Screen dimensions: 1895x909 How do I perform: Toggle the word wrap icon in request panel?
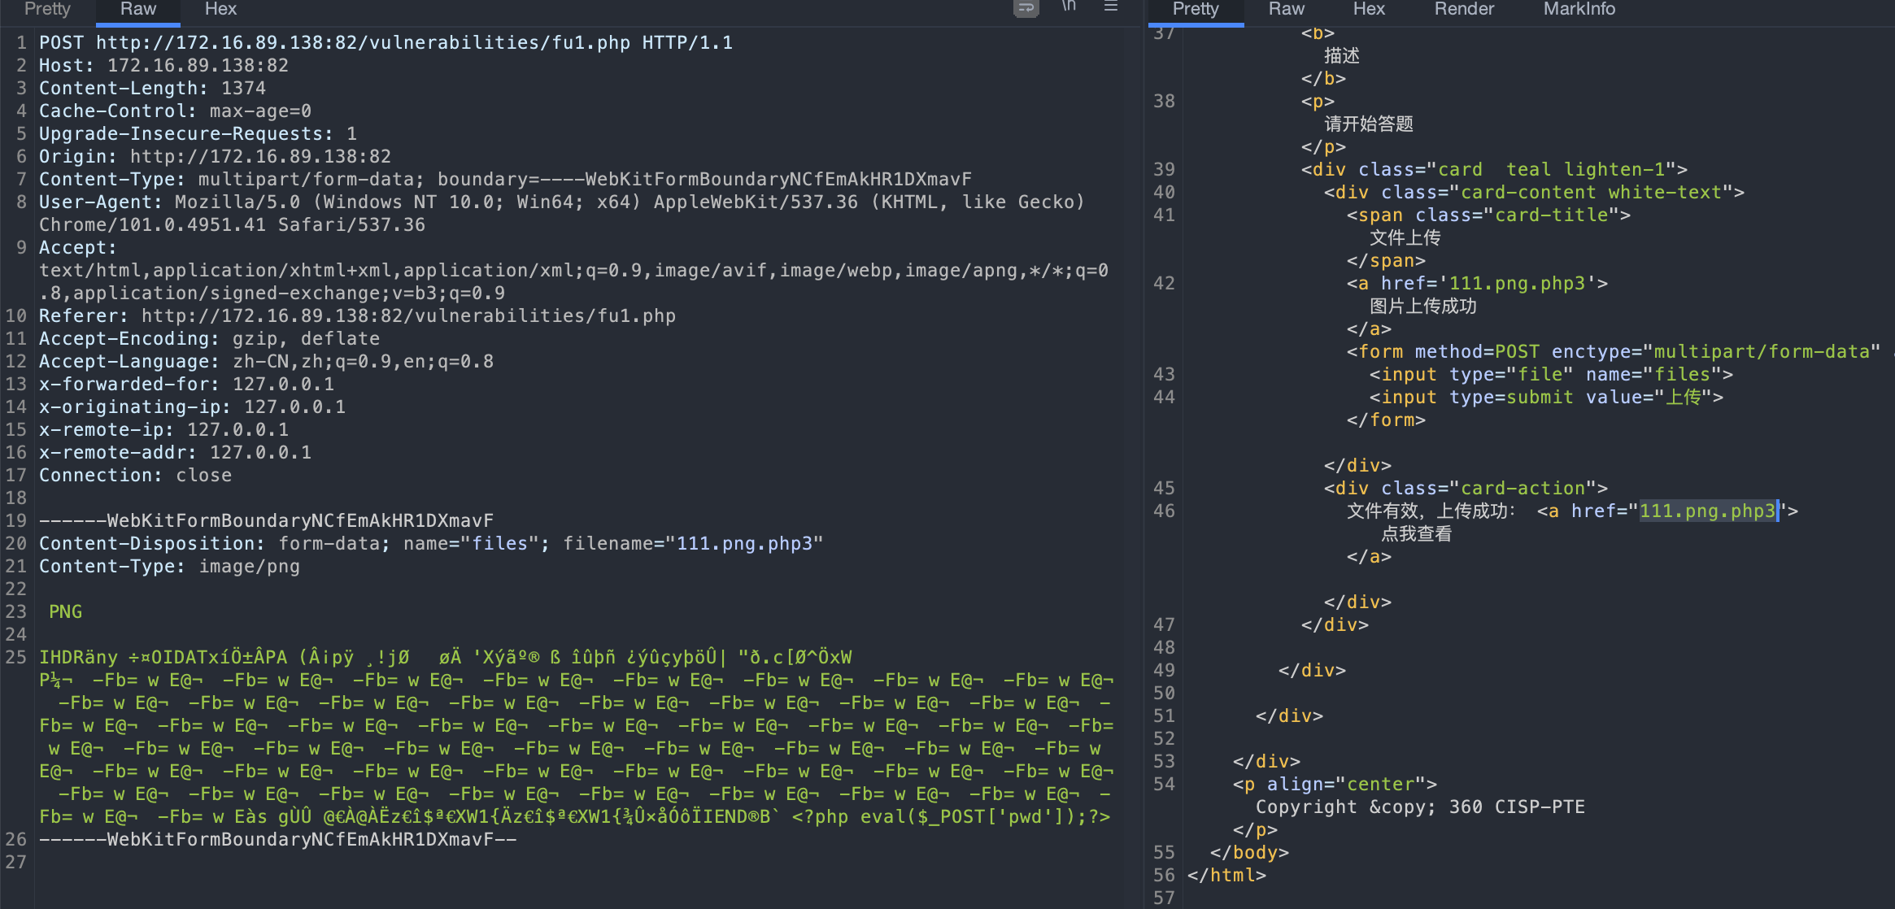click(1026, 8)
